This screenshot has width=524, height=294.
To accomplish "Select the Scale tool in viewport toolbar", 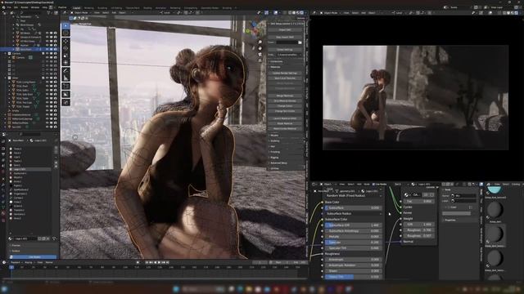I will tap(65, 55).
